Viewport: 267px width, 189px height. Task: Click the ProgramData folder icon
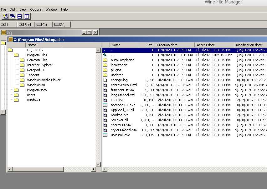[x=16, y=90]
